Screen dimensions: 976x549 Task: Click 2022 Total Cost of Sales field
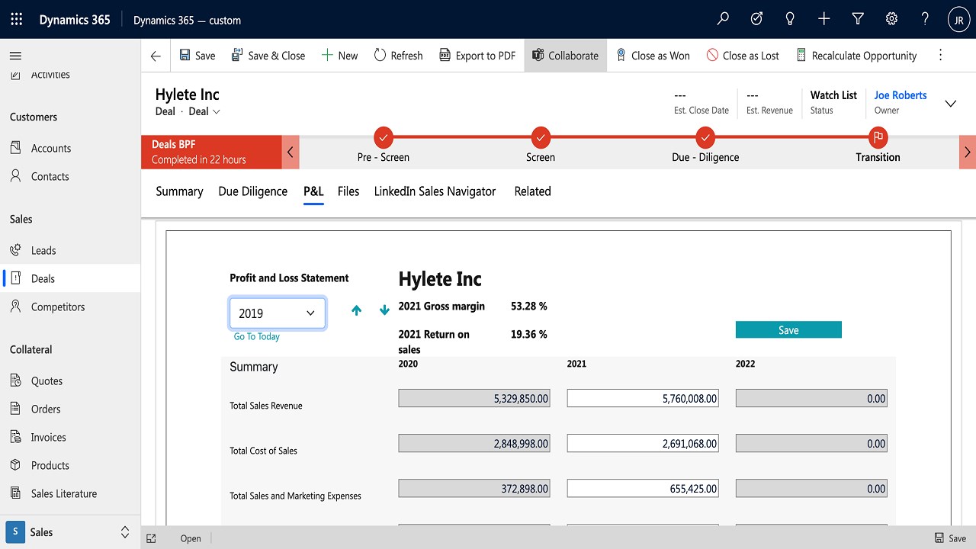[811, 443]
